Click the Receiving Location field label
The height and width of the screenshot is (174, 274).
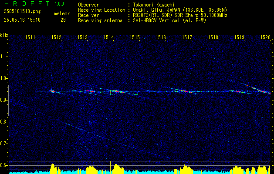101,10
